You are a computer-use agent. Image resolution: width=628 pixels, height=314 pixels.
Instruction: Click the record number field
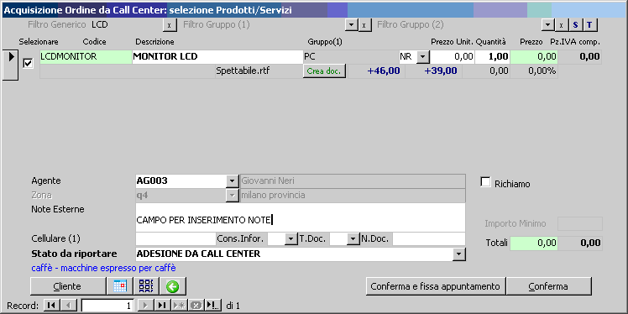click(107, 306)
